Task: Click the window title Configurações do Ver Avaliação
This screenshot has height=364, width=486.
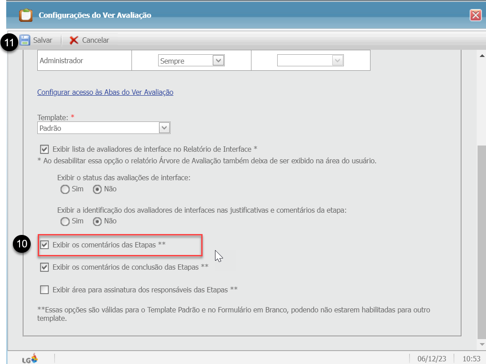Action: click(95, 15)
